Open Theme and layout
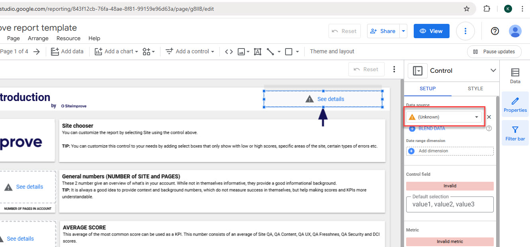The width and height of the screenshot is (530, 247). coord(332,51)
